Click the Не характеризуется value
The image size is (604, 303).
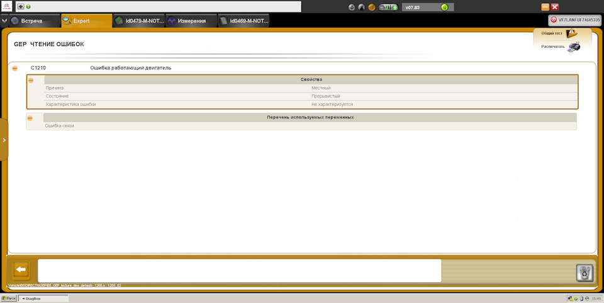[x=332, y=104]
